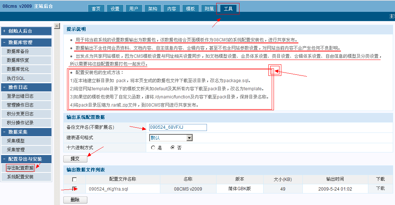Select 是 for 十六进制方式

(153, 148)
